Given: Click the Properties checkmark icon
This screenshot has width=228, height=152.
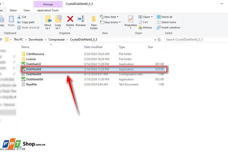Looking at the screenshot, I should coord(131,19).
